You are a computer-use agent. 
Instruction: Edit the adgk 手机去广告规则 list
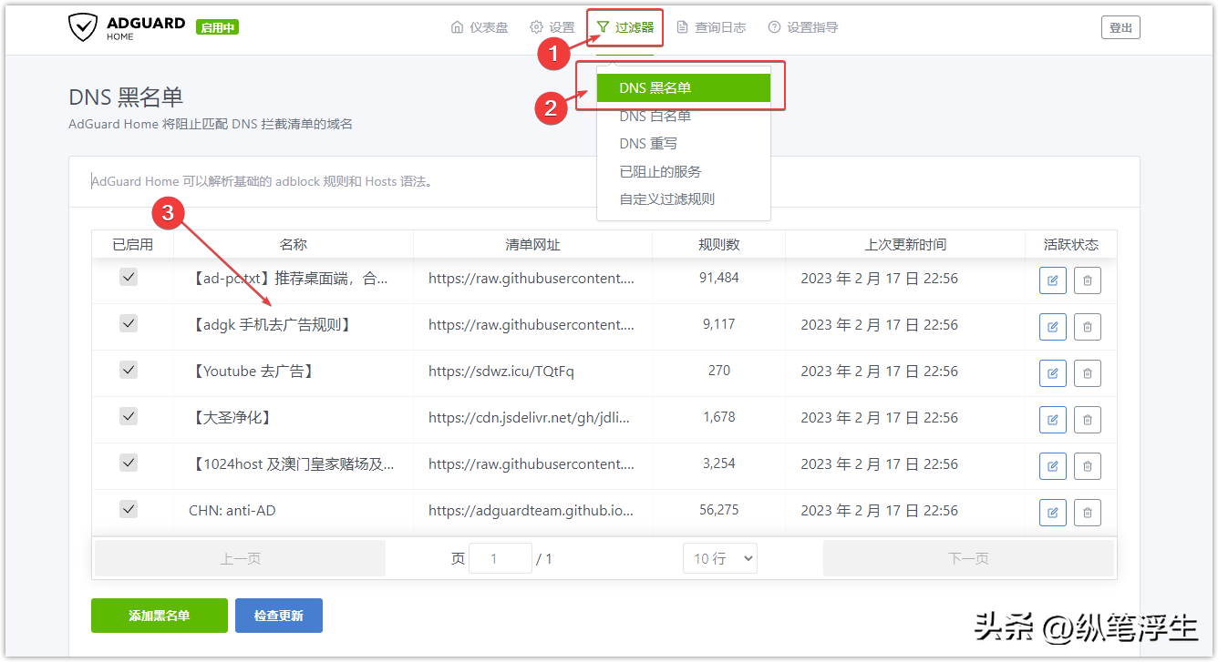pyautogui.click(x=1053, y=327)
